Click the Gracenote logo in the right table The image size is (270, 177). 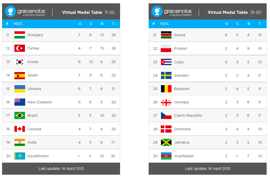pos(172,12)
